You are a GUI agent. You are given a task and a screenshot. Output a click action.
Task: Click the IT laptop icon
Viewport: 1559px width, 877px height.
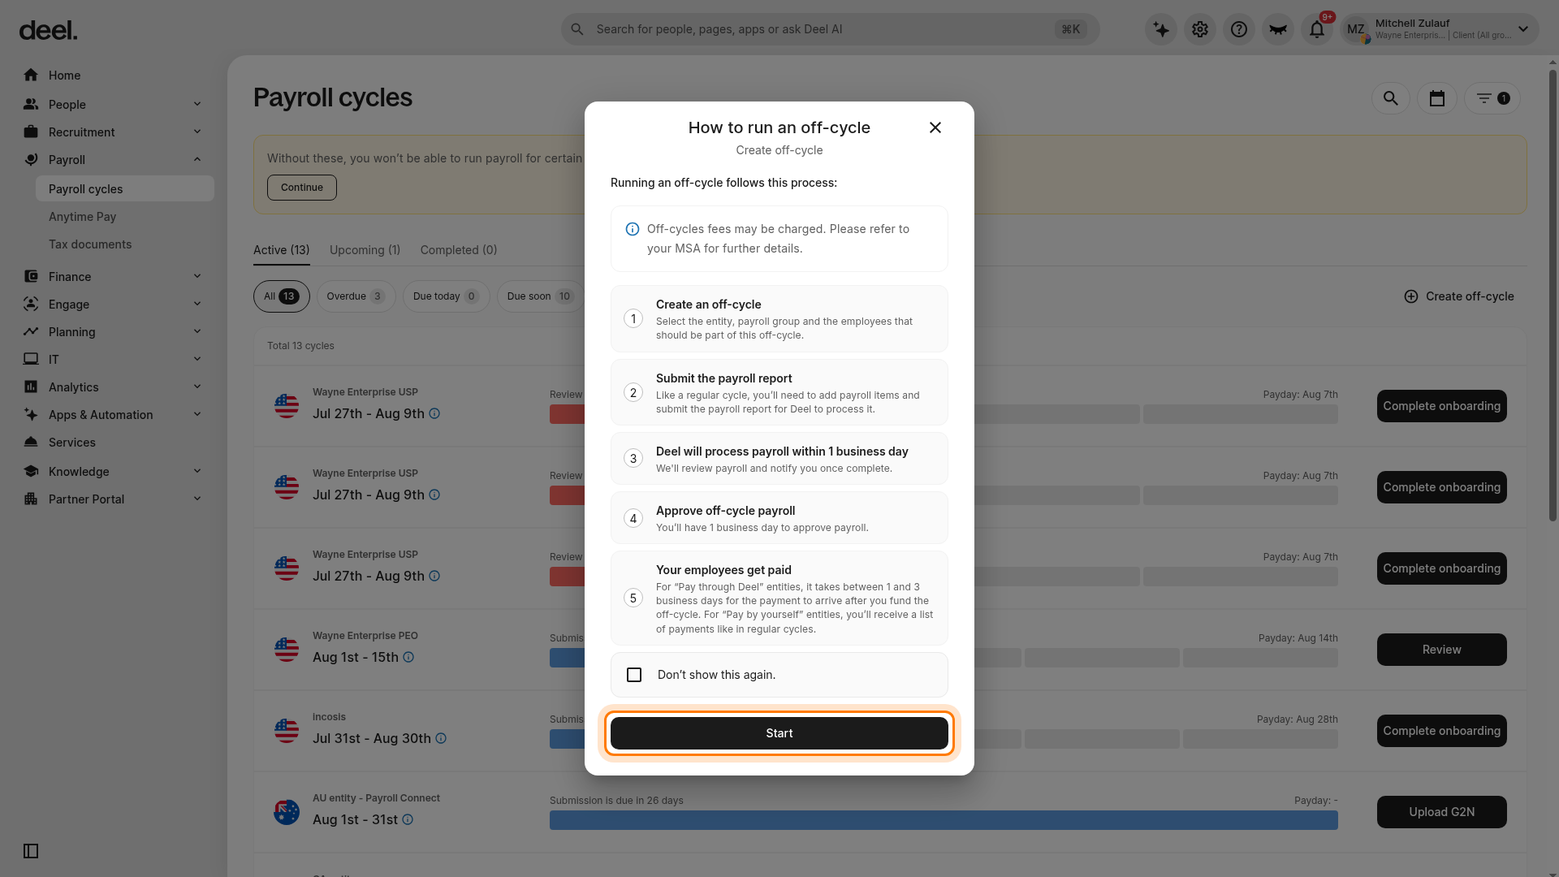(31, 359)
